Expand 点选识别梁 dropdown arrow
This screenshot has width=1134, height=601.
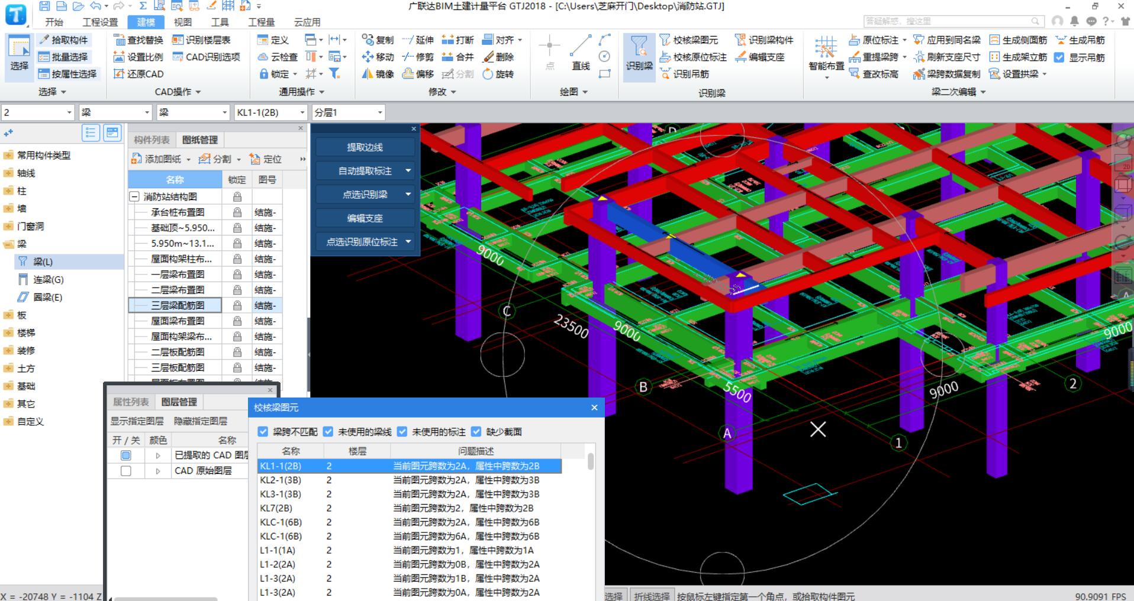point(408,195)
